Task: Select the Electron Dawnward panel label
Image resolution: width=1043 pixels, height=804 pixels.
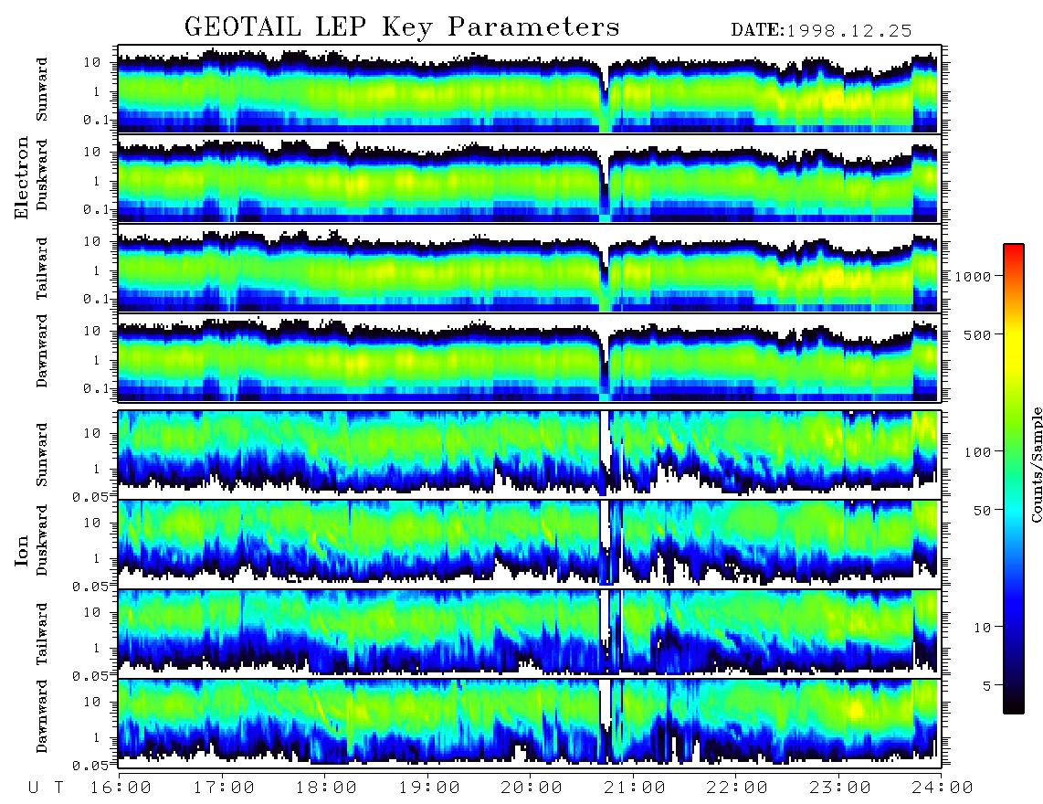Action: (42, 352)
